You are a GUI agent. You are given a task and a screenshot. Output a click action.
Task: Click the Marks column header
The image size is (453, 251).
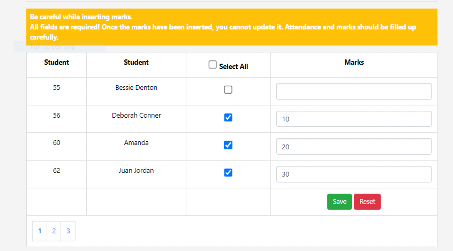click(x=354, y=63)
